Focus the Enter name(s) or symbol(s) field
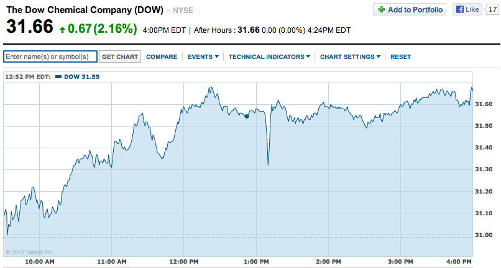 click(50, 57)
